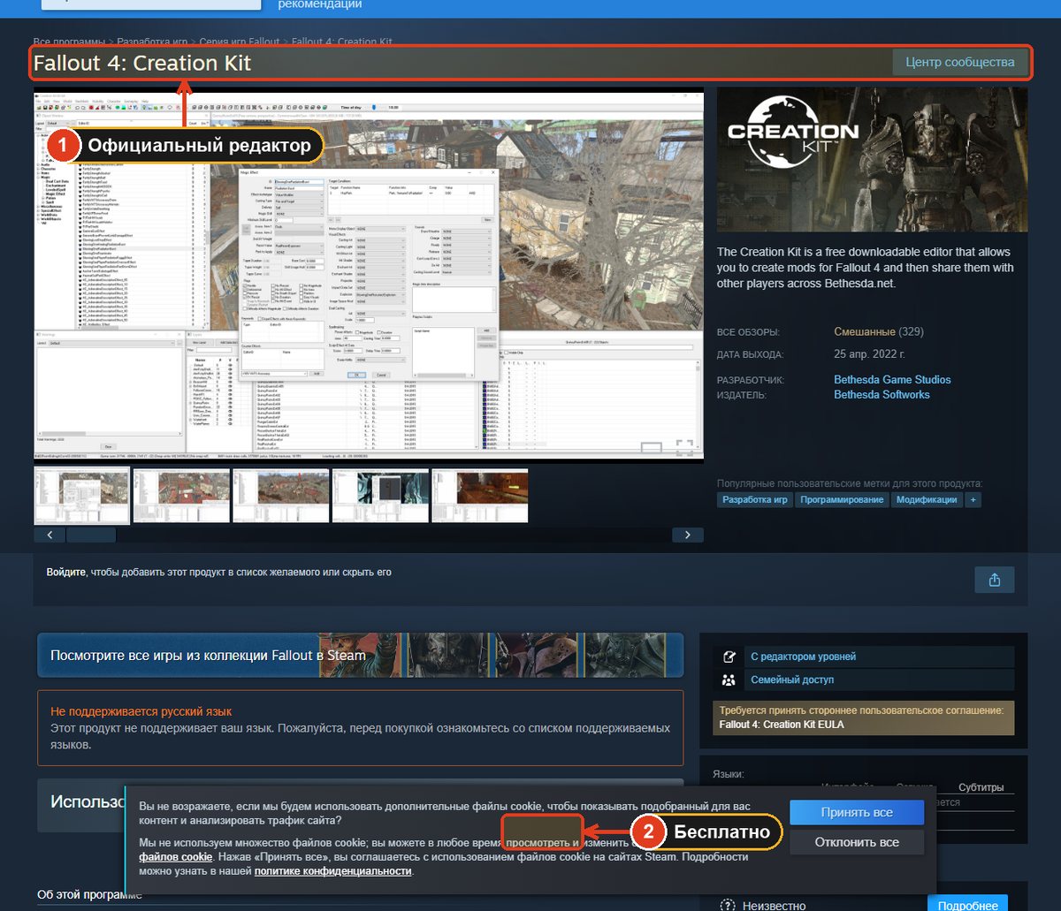The image size is (1061, 911).
Task: Click the Войдите sign-in link
Action: (x=66, y=572)
